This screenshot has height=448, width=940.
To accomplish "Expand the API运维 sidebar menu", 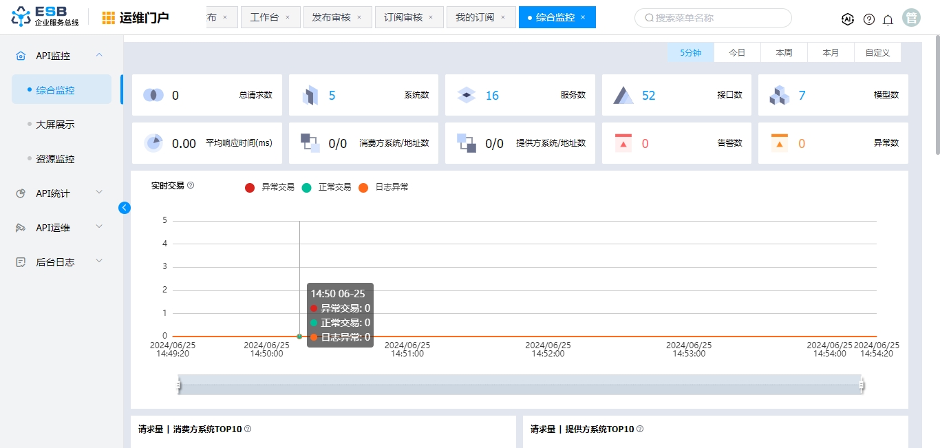I will coord(61,228).
